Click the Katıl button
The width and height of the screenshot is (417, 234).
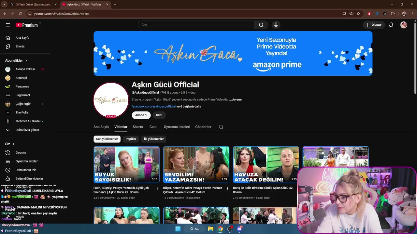[159, 115]
